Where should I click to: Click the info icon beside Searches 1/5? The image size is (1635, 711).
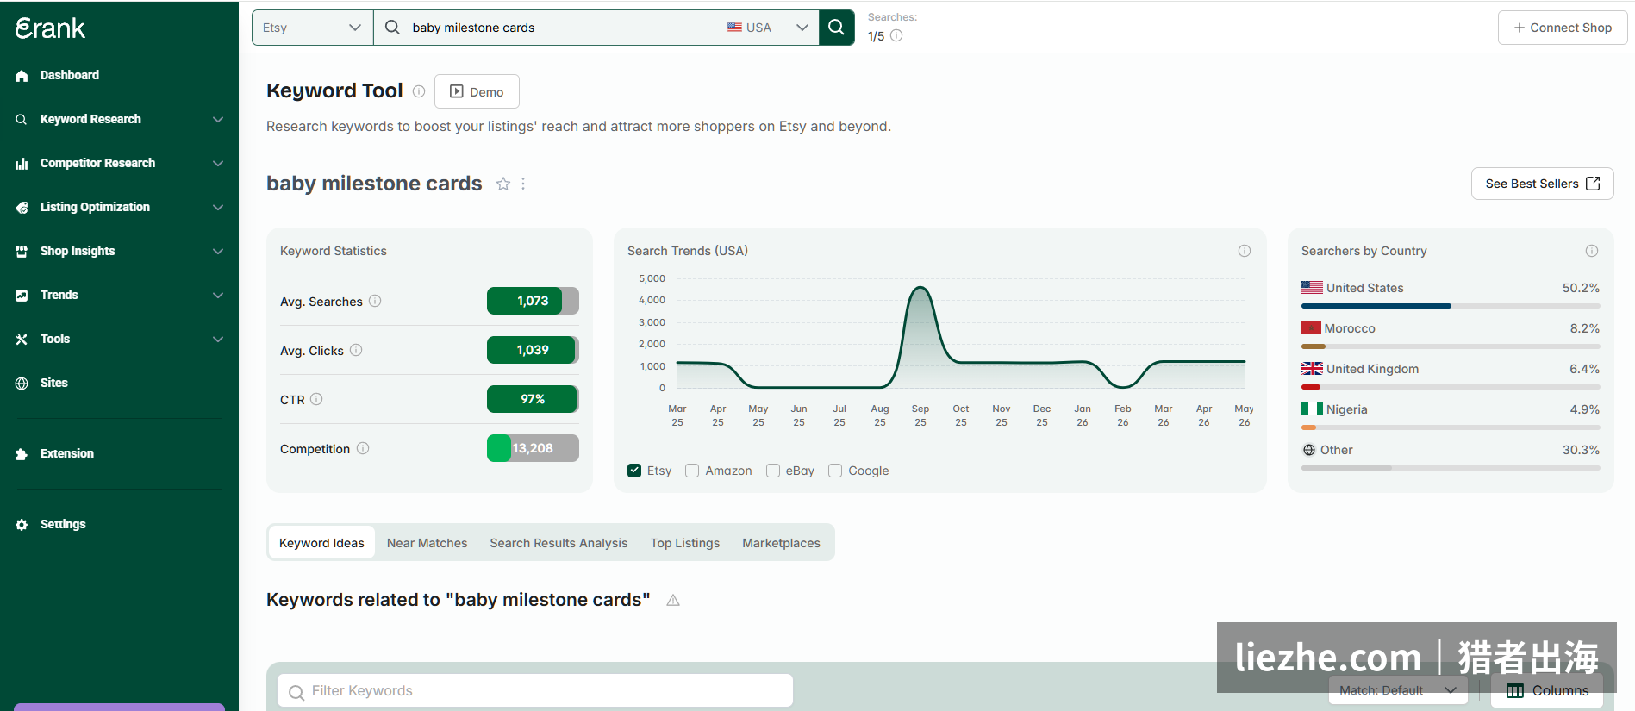896,35
